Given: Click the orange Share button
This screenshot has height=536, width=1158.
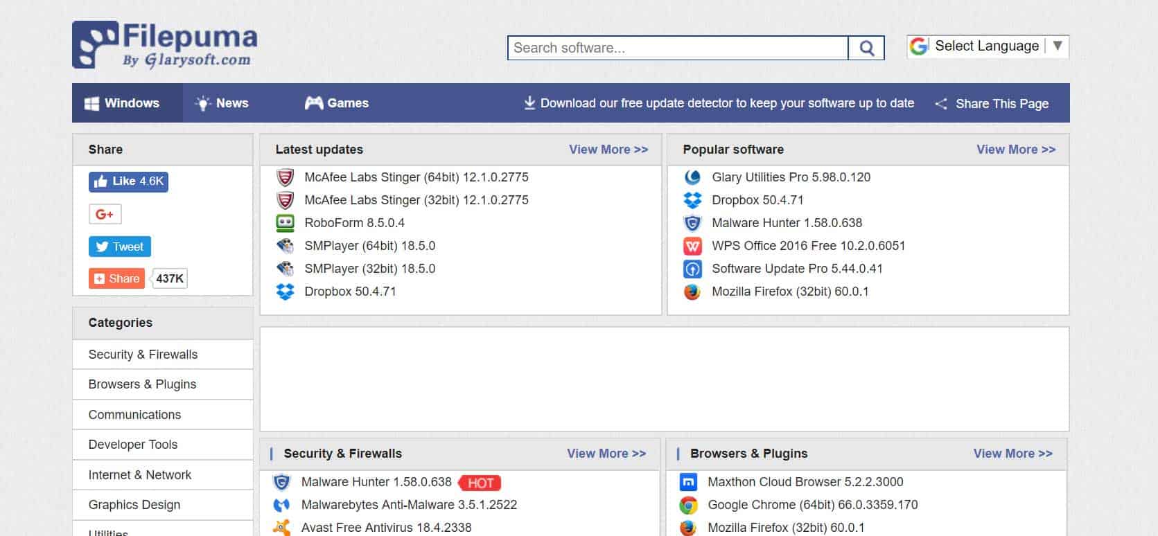Looking at the screenshot, I should [x=116, y=278].
